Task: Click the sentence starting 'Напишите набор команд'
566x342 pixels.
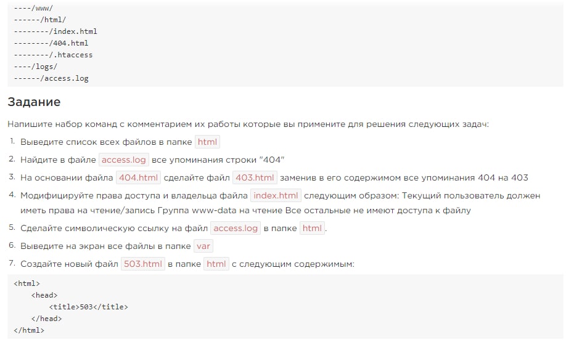Action: click(248, 124)
